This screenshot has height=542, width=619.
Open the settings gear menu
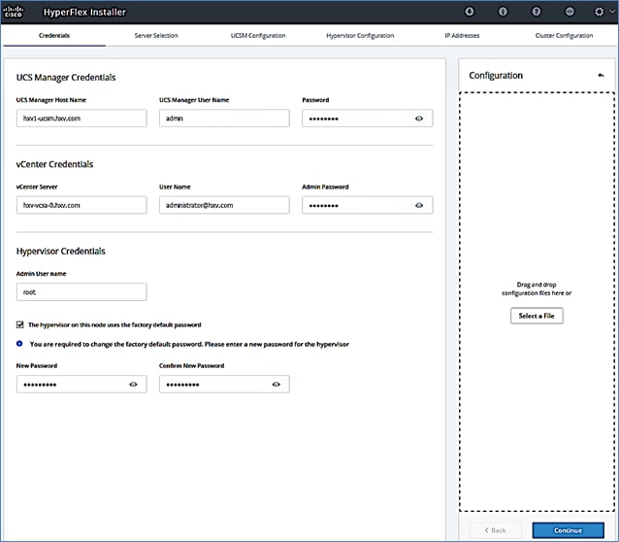(x=599, y=12)
